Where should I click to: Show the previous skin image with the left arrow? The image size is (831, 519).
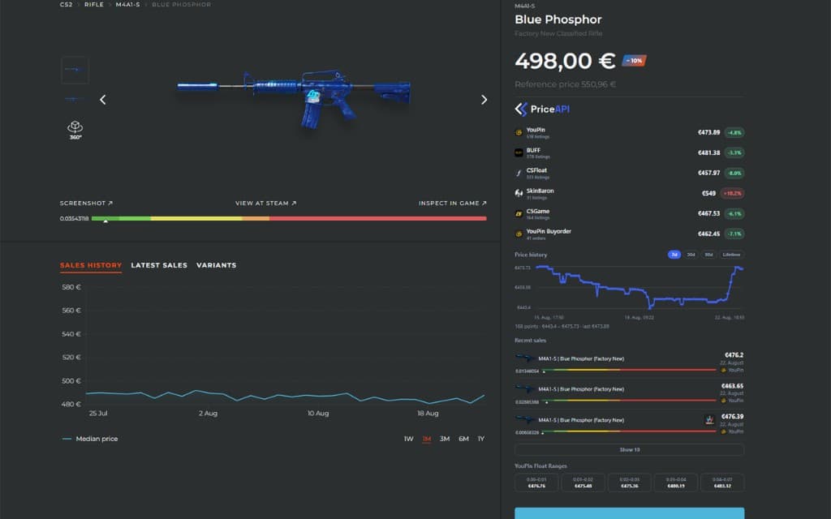tap(103, 100)
